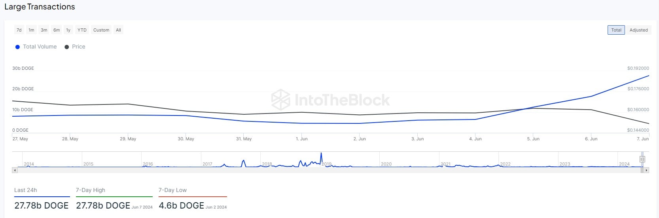Viewport: 659px width, 218px height.
Task: Open the Custom date range picker
Action: click(x=101, y=30)
